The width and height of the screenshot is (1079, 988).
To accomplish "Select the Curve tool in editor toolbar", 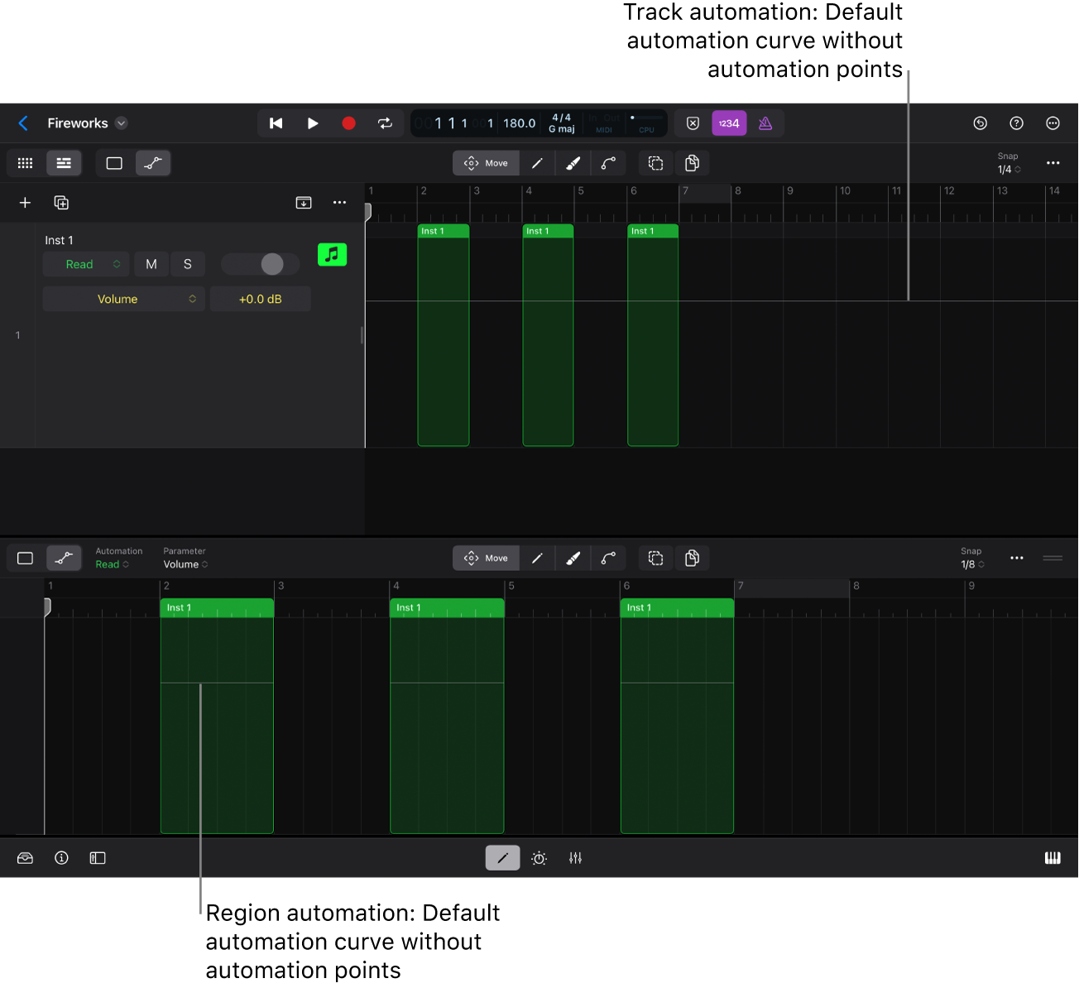I will tap(608, 559).
